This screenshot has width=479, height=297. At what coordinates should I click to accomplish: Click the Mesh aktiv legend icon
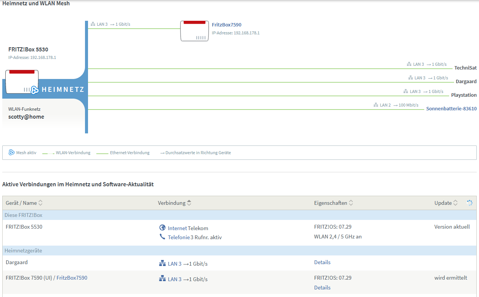(x=11, y=153)
